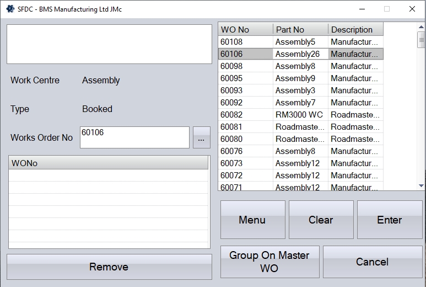
Task: Click the Works Order No input field
Action: point(134,137)
